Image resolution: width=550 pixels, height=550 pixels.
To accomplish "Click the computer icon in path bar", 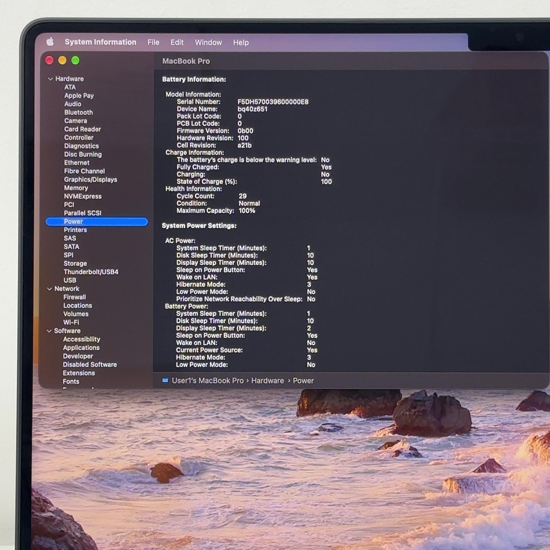I will [165, 380].
